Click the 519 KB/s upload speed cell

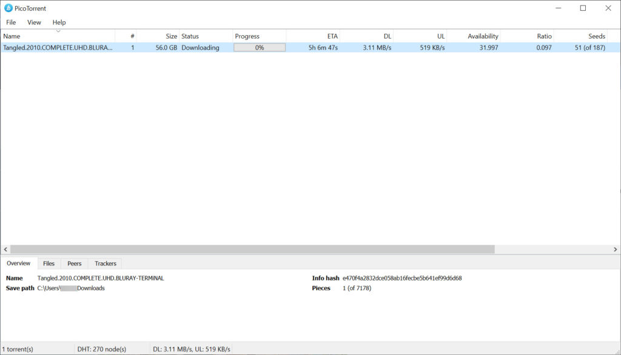pyautogui.click(x=432, y=47)
